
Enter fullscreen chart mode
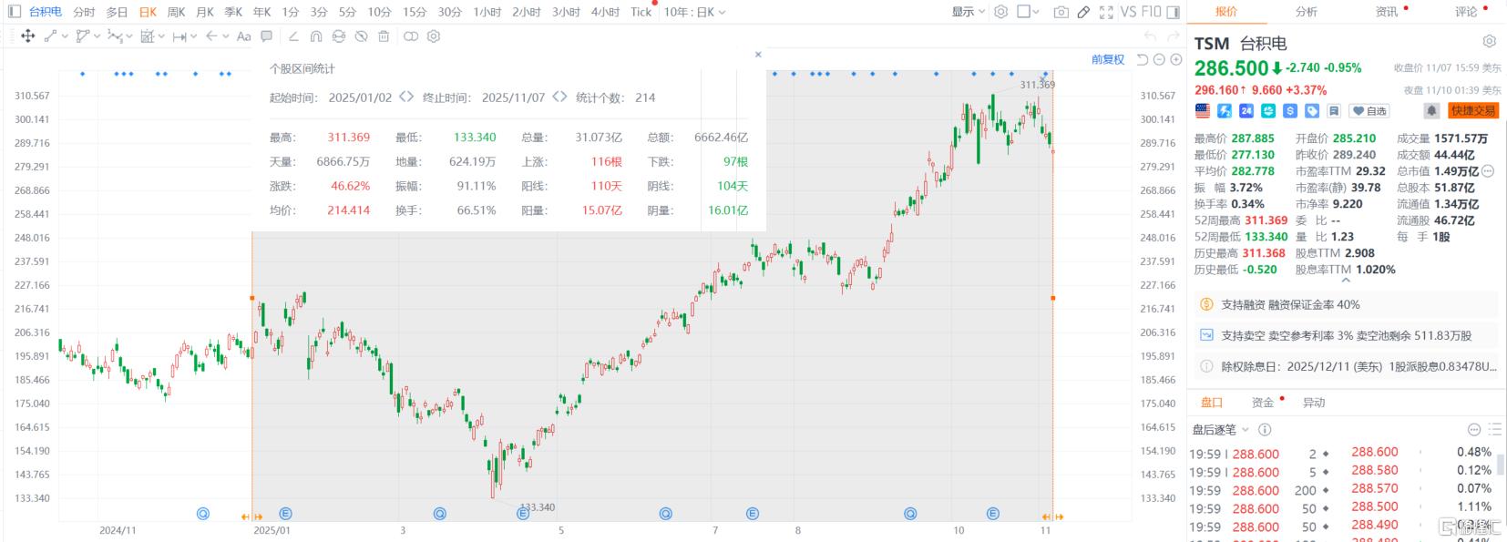1106,12
